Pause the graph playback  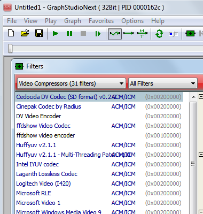tap(69, 34)
